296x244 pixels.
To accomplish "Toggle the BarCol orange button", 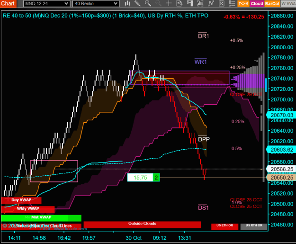I will pos(272,4).
